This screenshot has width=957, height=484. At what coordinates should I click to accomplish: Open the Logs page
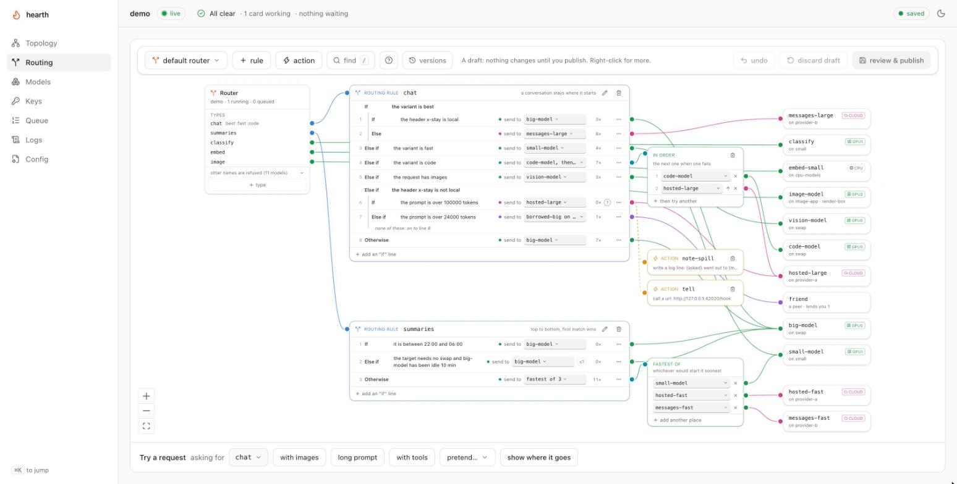pos(59,140)
